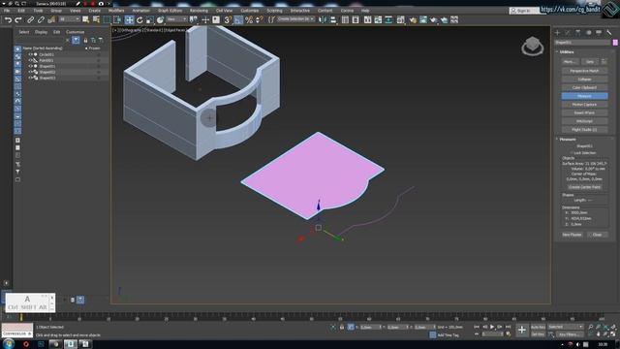
Task: Click the time slider handle at frame zero
Action: coord(21,317)
